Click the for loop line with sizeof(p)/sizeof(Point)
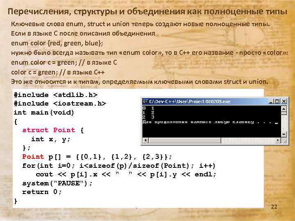Image resolution: width=295 pixels, height=221 pixels. pyautogui.click(x=119, y=166)
